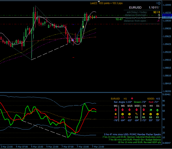This screenshot has width=172, height=149.
Task: Click the orange hand symbol under M30
Action: [x=136, y=114]
